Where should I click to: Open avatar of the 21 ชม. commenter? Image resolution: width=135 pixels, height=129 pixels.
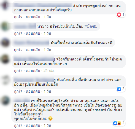click(5, 59)
